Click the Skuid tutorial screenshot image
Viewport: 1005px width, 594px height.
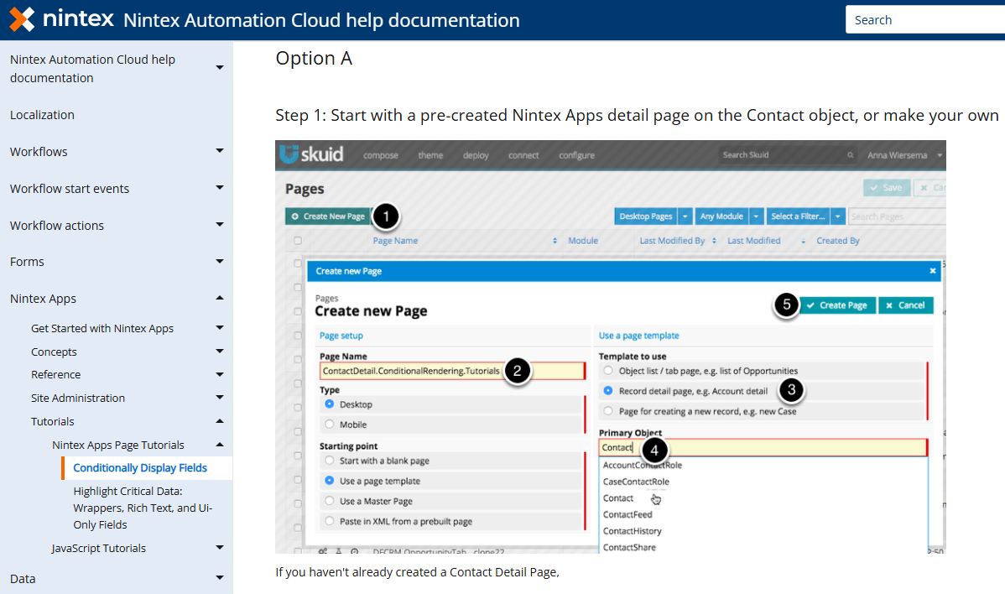coord(610,346)
